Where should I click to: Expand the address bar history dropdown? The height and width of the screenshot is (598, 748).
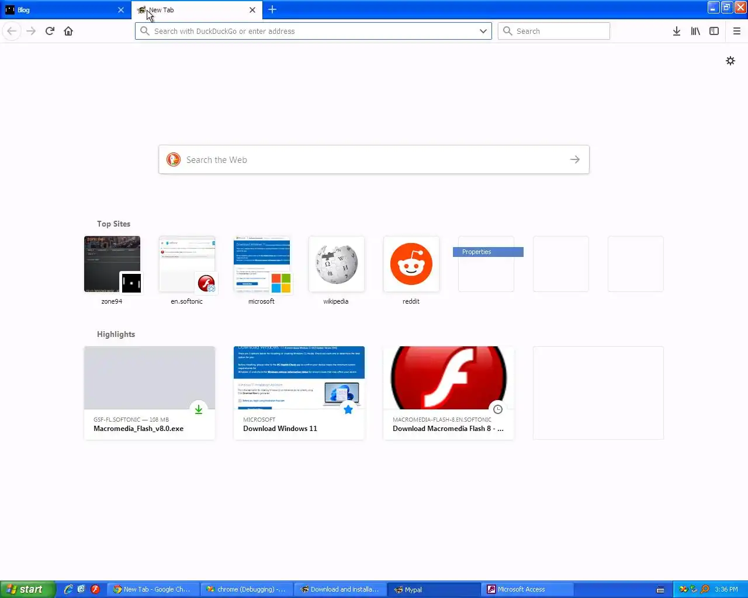pos(483,31)
